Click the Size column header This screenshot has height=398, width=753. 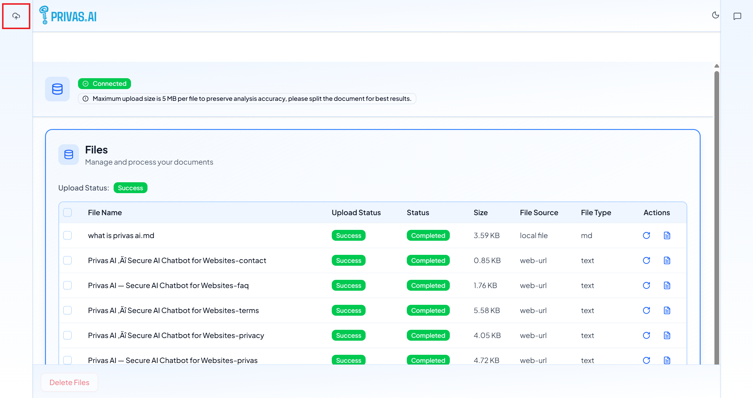coord(480,213)
